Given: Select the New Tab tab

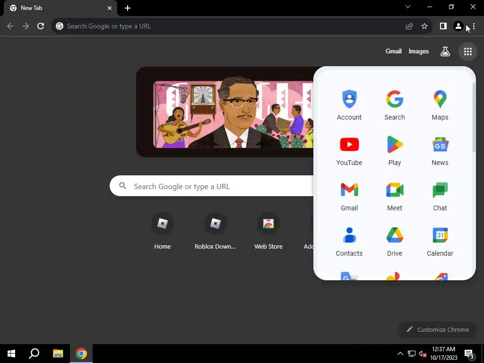Looking at the screenshot, I should [60, 8].
